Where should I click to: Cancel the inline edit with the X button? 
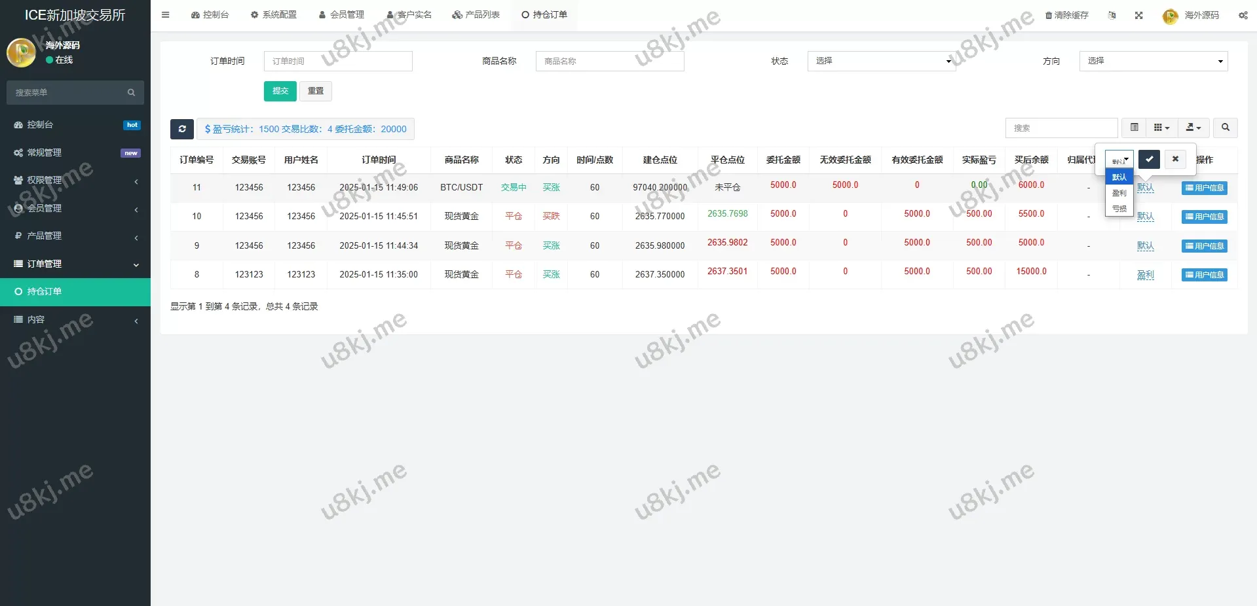tap(1175, 159)
